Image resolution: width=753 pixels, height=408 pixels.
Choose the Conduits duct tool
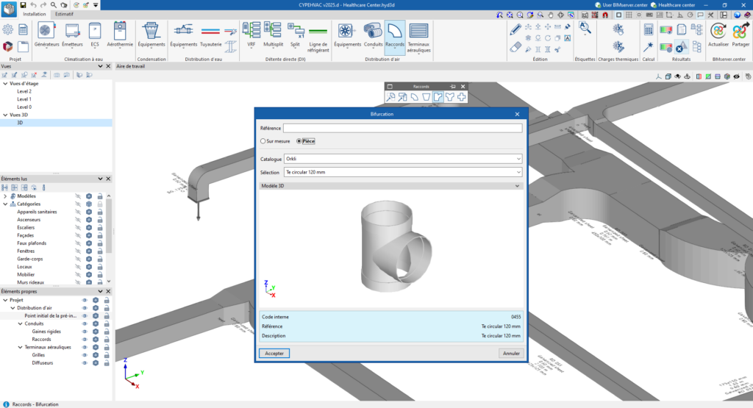(x=373, y=34)
